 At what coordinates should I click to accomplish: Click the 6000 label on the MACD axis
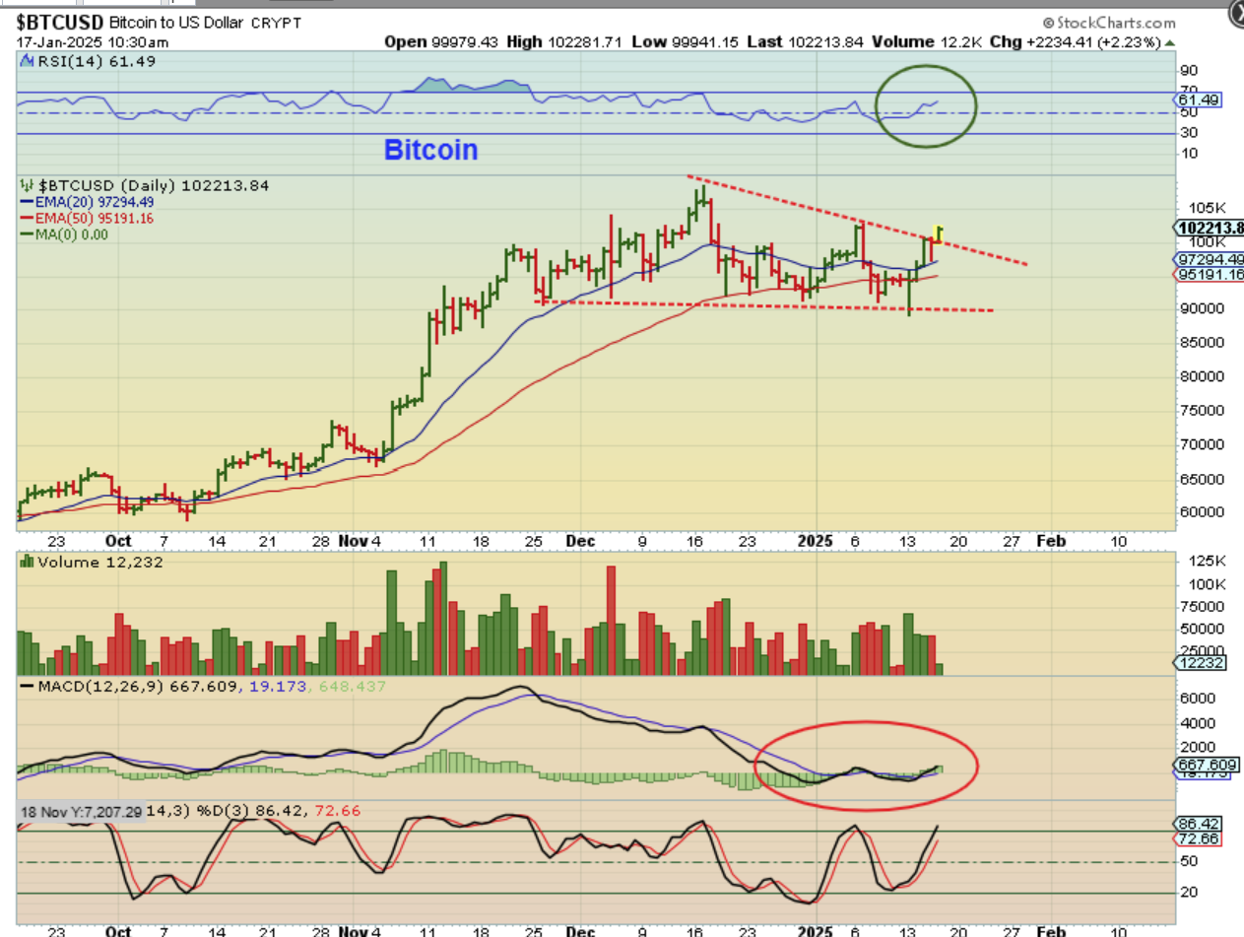coord(1198,697)
